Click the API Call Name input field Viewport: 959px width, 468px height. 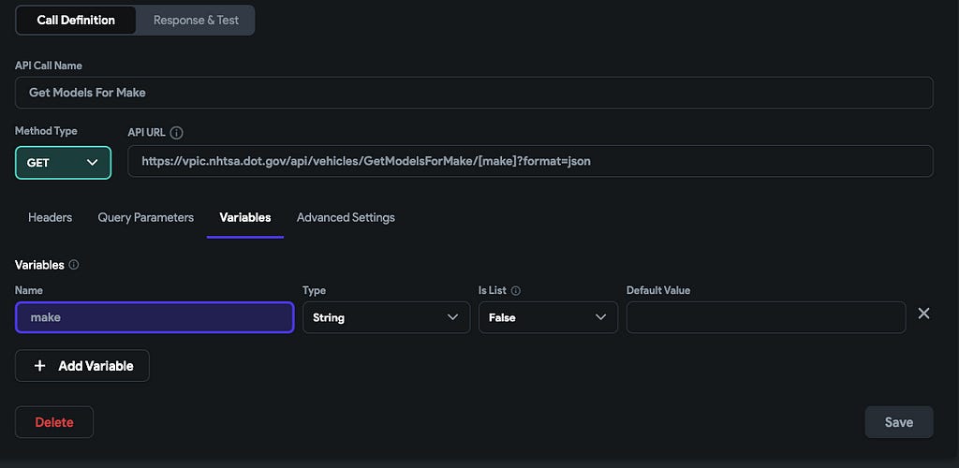click(x=474, y=93)
